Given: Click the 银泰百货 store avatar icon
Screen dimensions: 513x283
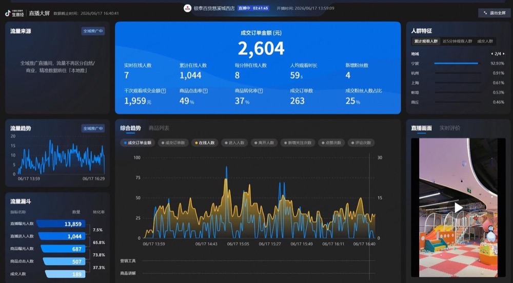Looking at the screenshot, I should (187, 8).
